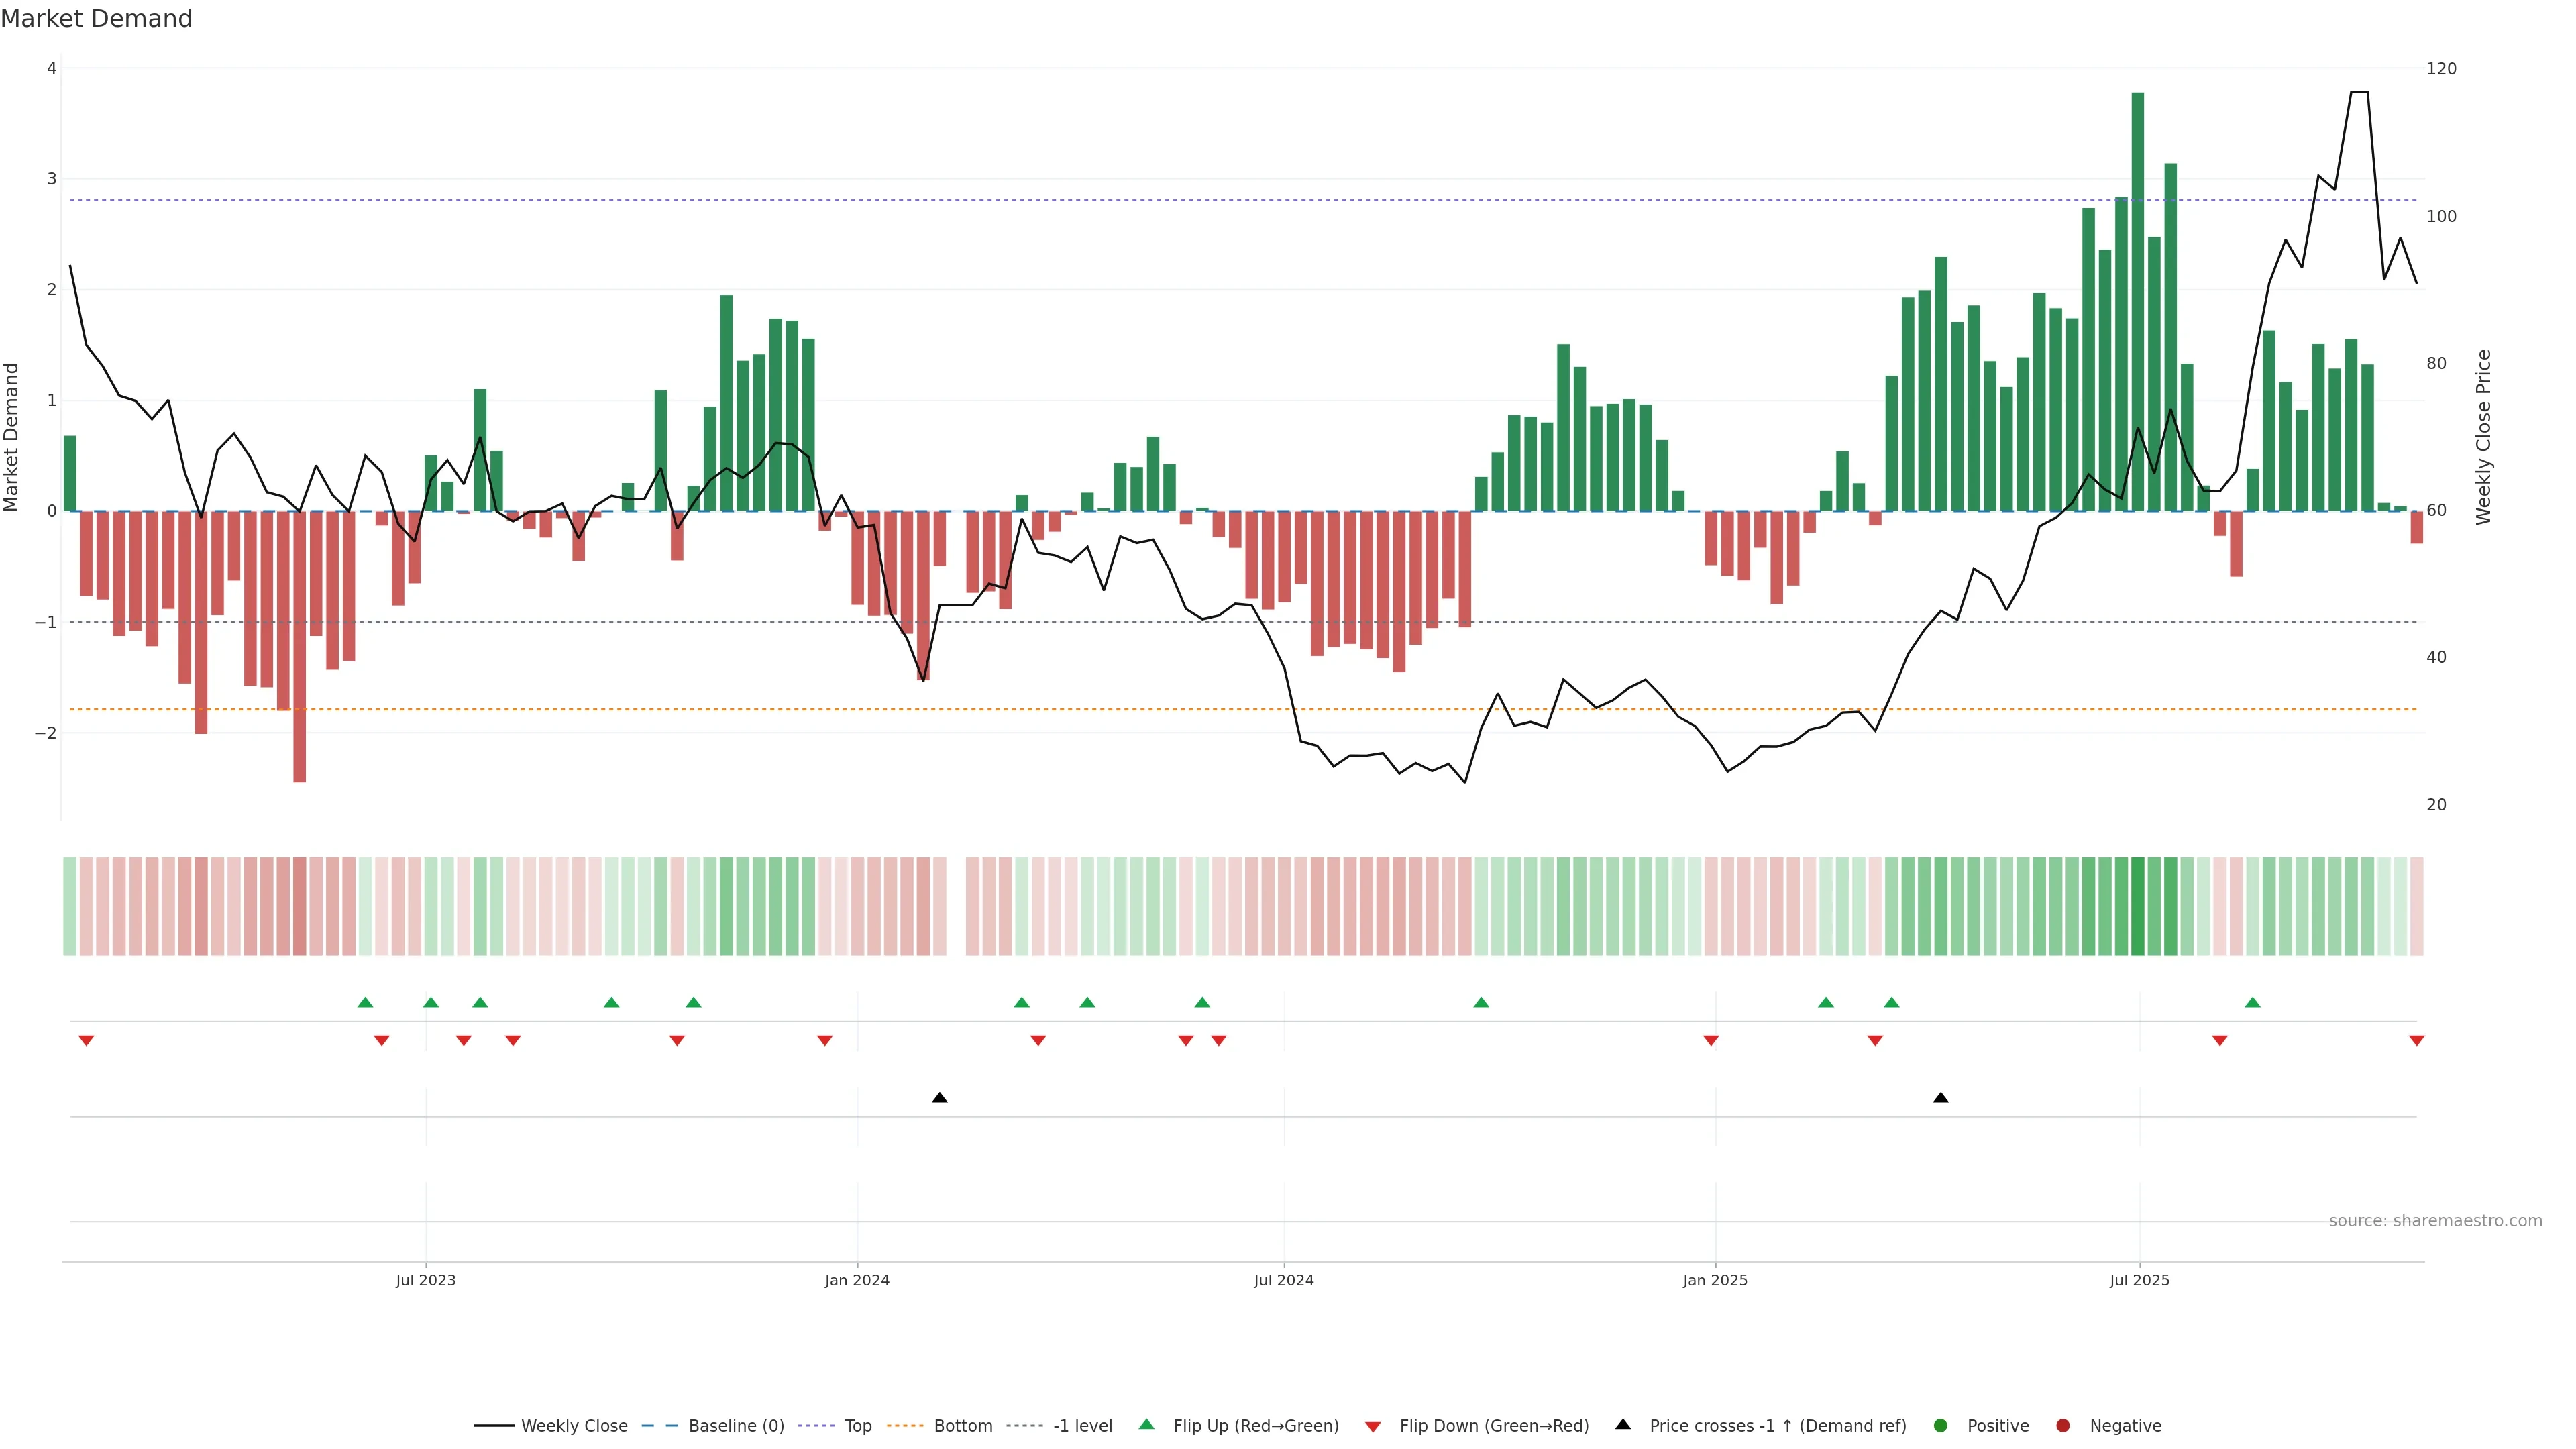The height and width of the screenshot is (1449, 2576).
Task: Click the second black price-cross marker in 2025
Action: [x=1941, y=1098]
